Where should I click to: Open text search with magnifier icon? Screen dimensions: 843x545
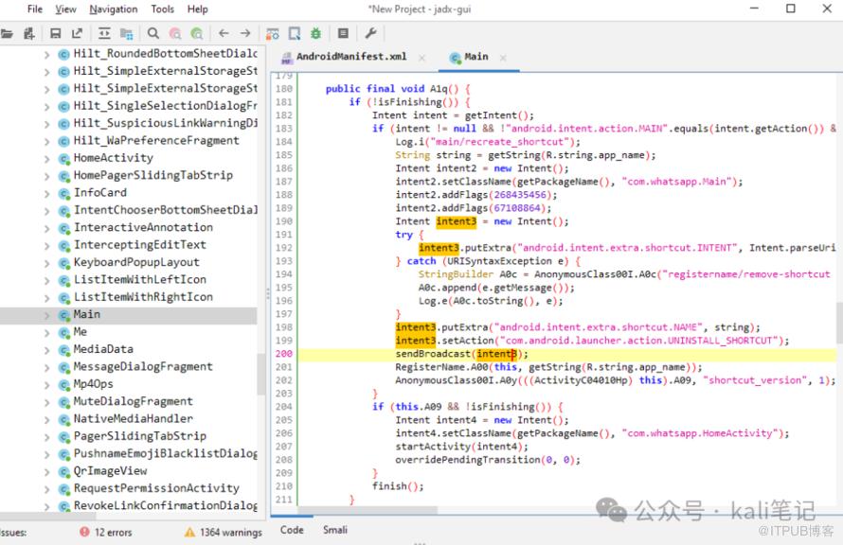[152, 33]
